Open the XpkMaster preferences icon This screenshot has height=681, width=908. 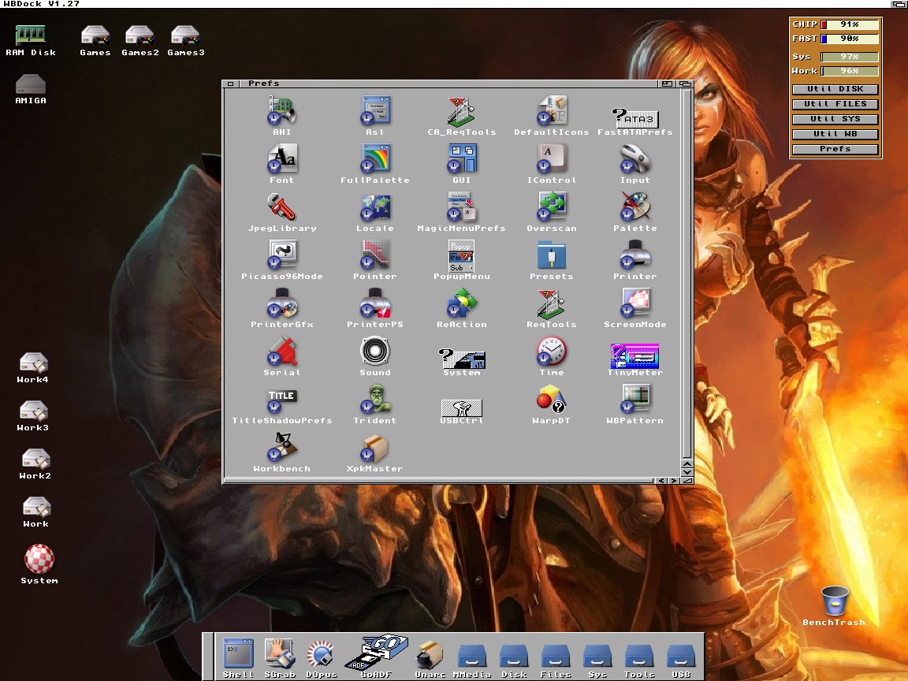pyautogui.click(x=375, y=448)
